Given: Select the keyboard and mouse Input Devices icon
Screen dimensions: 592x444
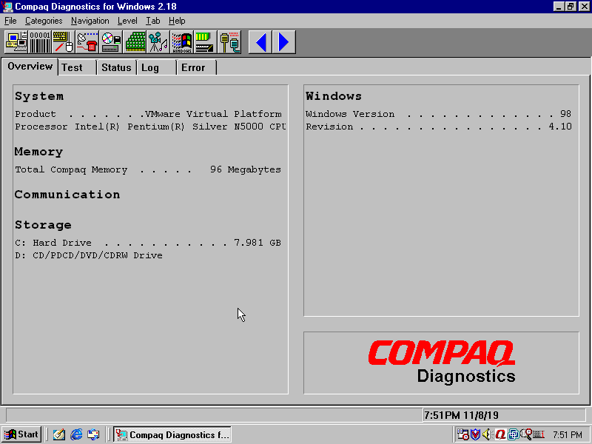Looking at the screenshot, I should coord(64,42).
